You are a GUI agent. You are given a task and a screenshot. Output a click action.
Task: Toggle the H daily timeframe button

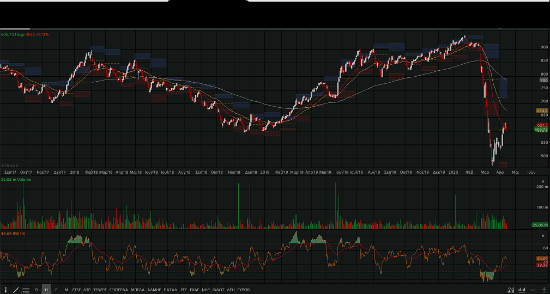tap(46, 290)
